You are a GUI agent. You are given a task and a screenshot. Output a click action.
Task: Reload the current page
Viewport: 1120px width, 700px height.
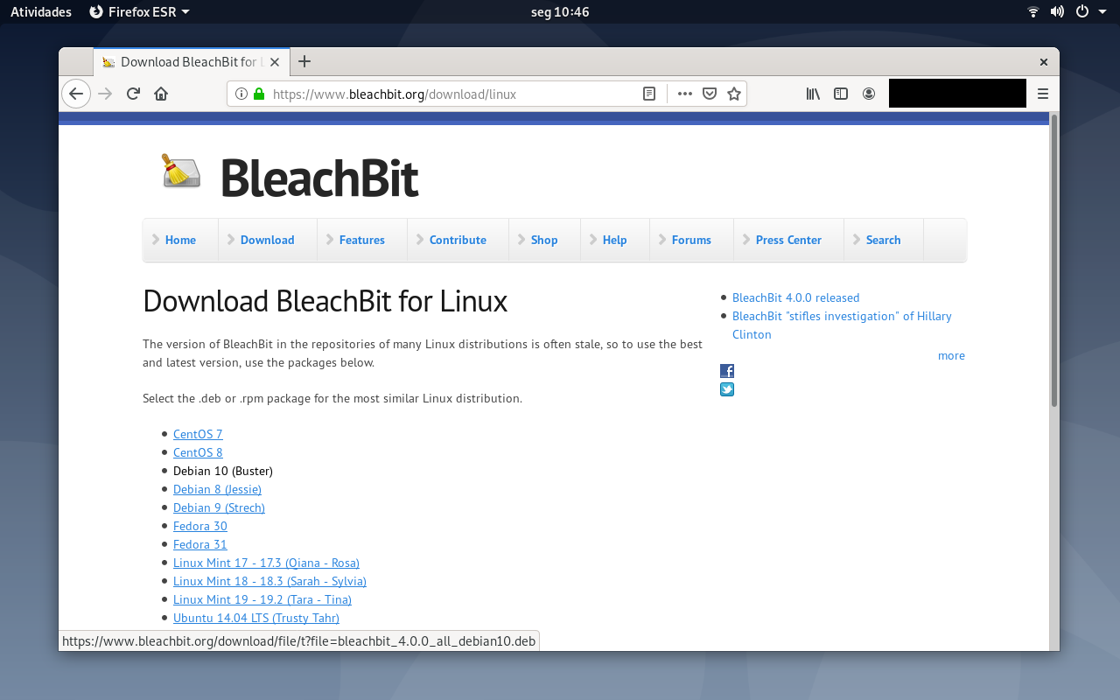[x=133, y=94]
